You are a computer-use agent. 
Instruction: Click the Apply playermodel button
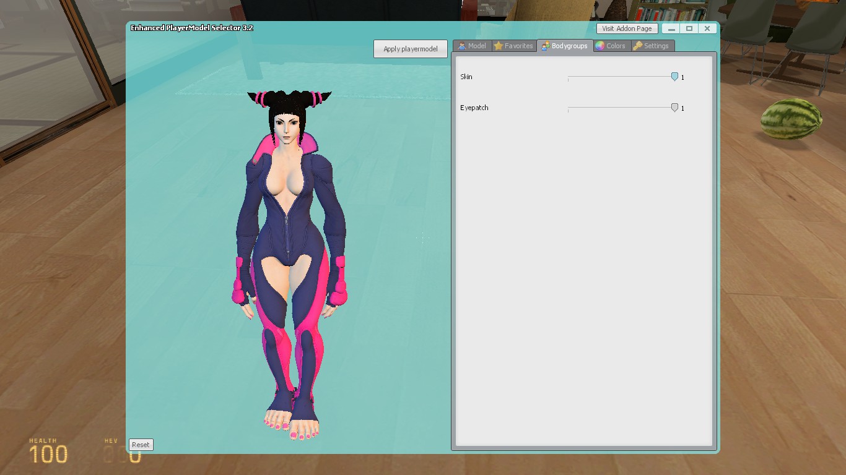(x=411, y=49)
